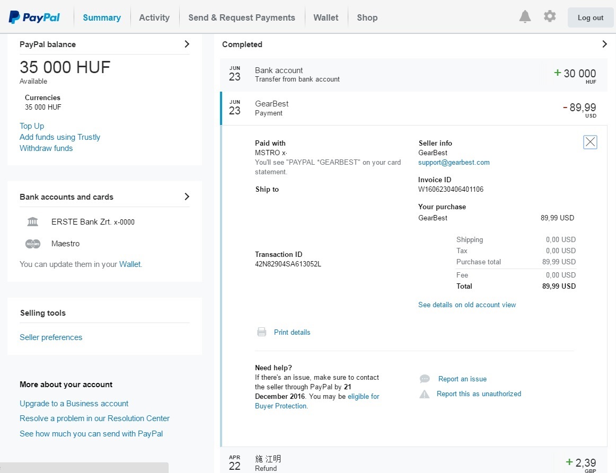This screenshot has width=616, height=473.
Task: Open the settings gear icon
Action: pos(550,16)
